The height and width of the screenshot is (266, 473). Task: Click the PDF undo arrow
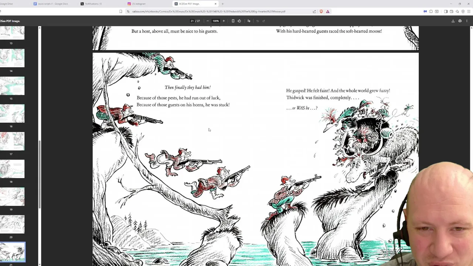pyautogui.click(x=258, y=21)
